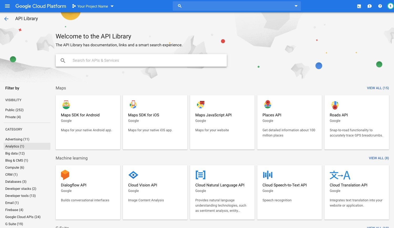Select the Databases (3) category

16,182
